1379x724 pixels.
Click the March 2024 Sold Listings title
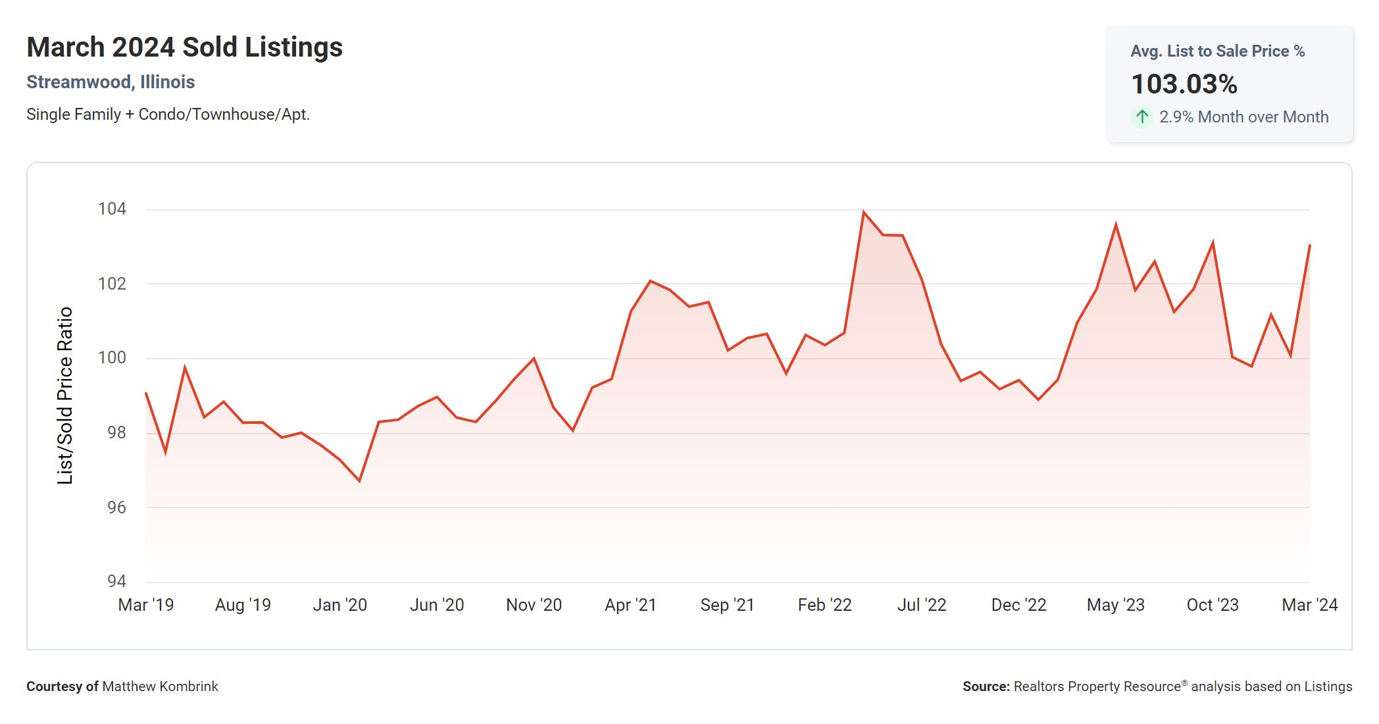tap(184, 47)
